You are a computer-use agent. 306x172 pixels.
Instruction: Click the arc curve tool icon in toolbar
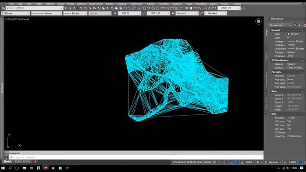pyautogui.click(x=134, y=8)
